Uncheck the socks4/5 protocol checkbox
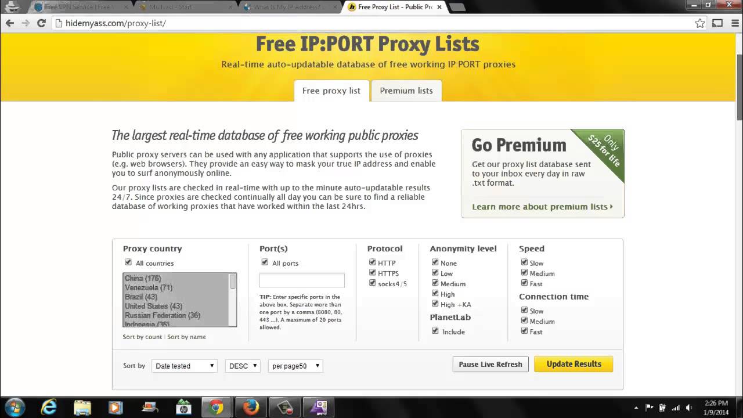743x418 pixels. (x=372, y=283)
